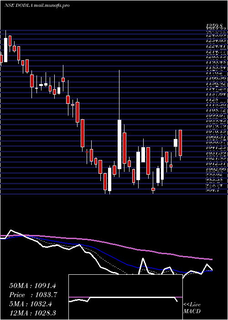Click the Price : 1033.7 readout
This screenshot has height=320, width=228.
[33, 295]
